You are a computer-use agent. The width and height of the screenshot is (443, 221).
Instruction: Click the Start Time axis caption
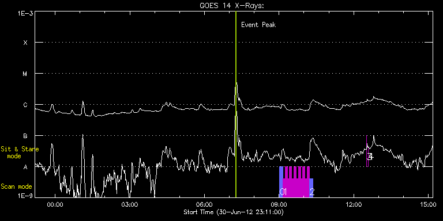click(234, 212)
